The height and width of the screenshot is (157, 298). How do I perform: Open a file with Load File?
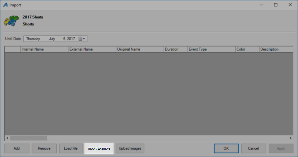(x=71, y=148)
